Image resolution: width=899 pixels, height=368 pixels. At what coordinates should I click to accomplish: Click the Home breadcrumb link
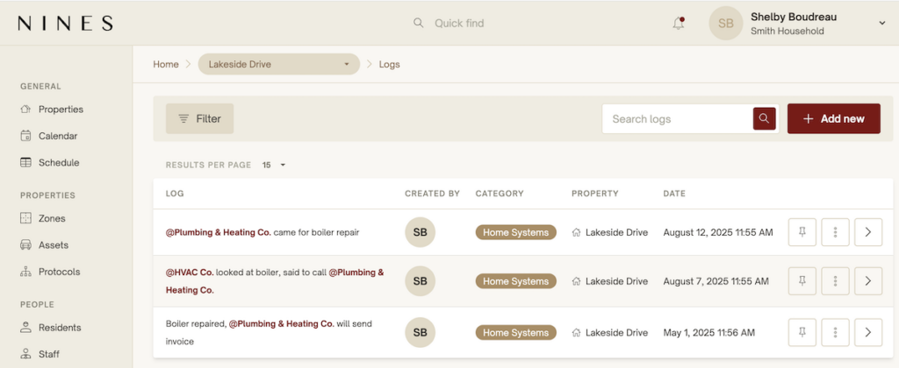(166, 64)
